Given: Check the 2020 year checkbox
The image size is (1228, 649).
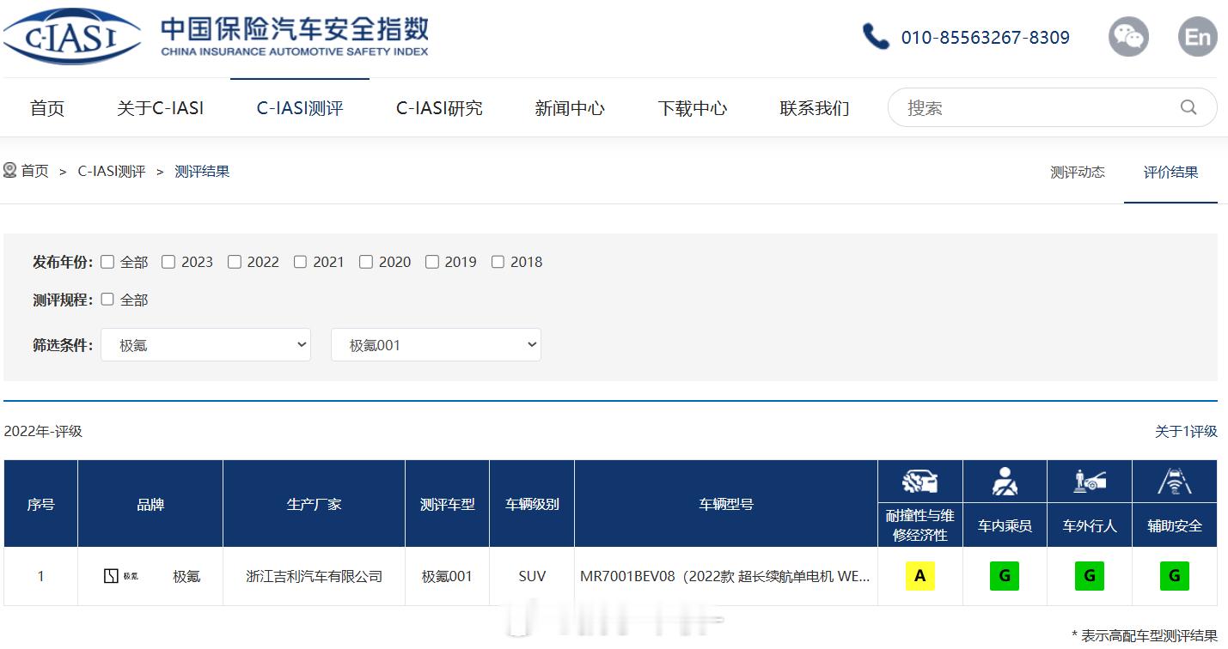Looking at the screenshot, I should pos(366,262).
